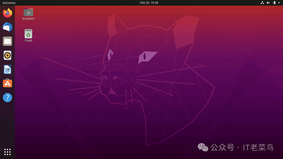Screen dimensions: 283x159
Task: Open the Help application
Action: (x=7, y=97)
